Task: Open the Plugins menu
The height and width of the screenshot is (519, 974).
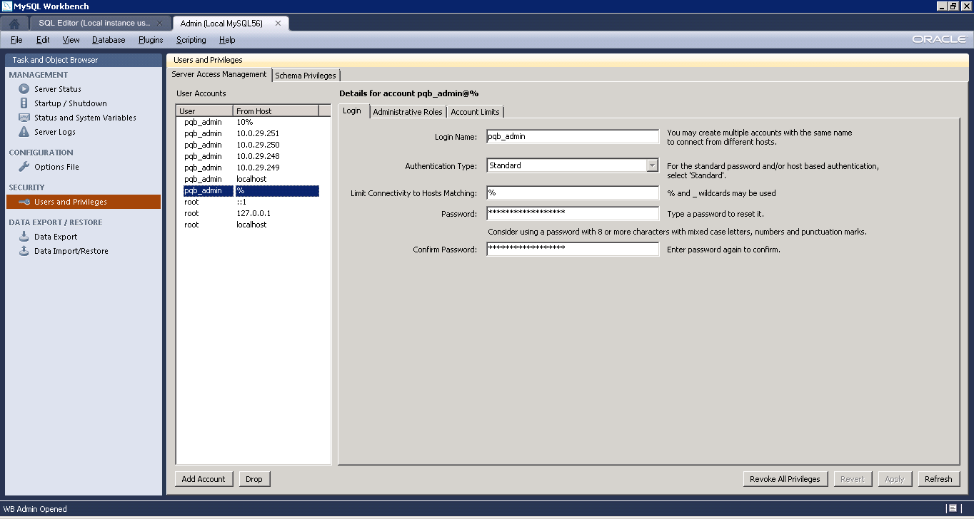Action: [151, 40]
